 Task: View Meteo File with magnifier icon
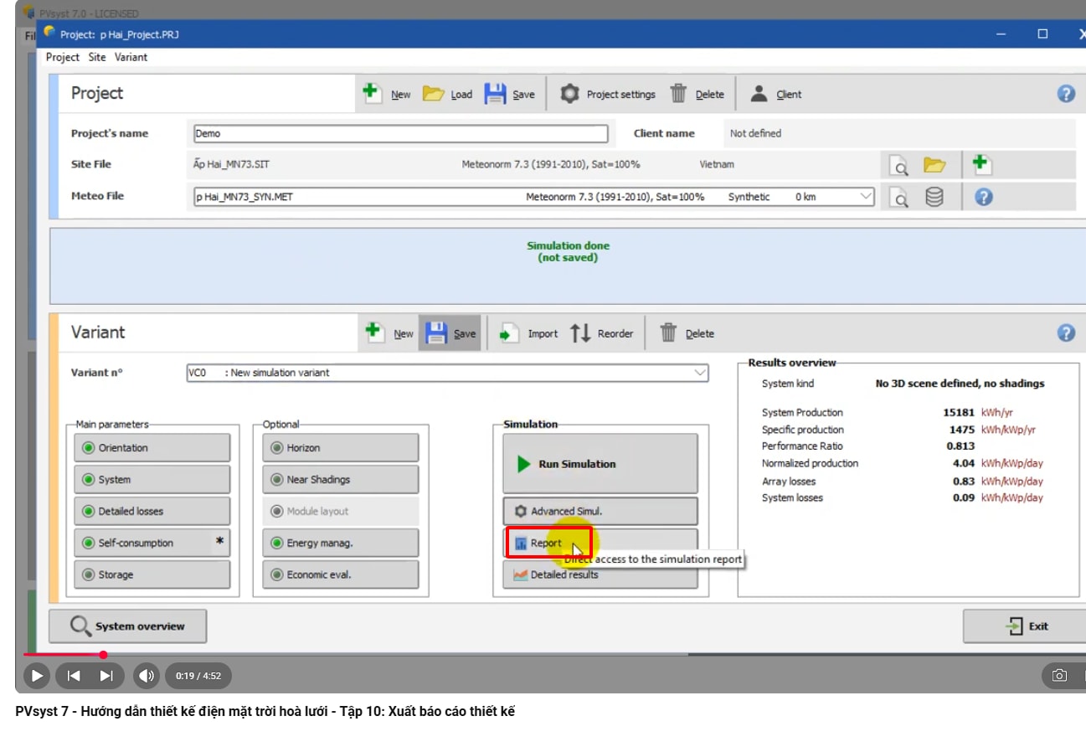[x=898, y=198]
